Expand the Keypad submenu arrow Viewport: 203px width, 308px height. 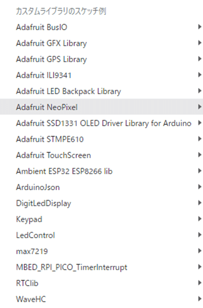point(200,219)
